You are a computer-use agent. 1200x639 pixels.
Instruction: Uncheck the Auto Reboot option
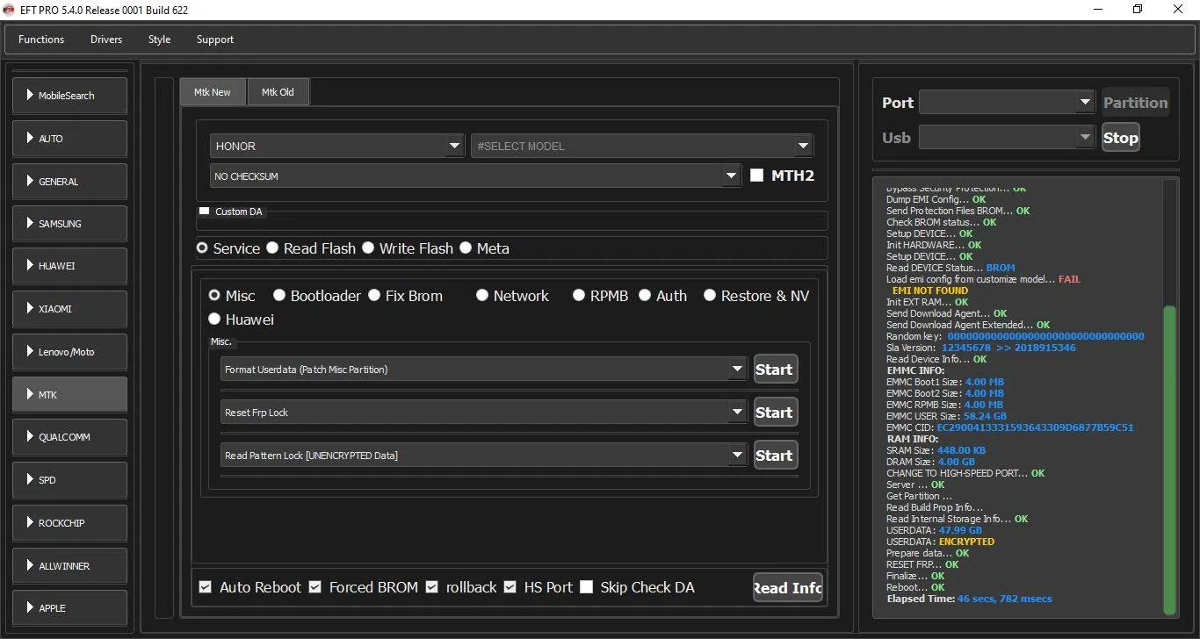tap(206, 587)
